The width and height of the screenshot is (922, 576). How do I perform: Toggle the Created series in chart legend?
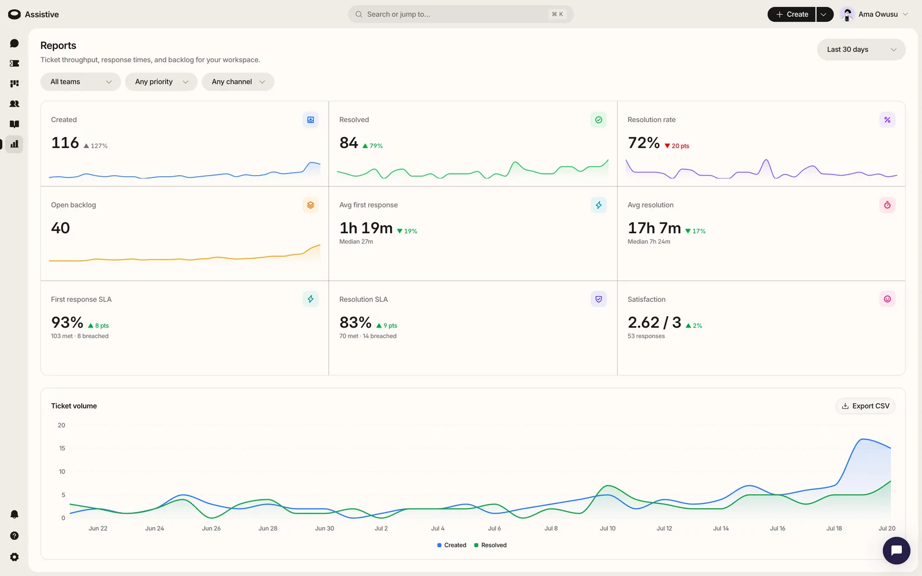point(452,545)
